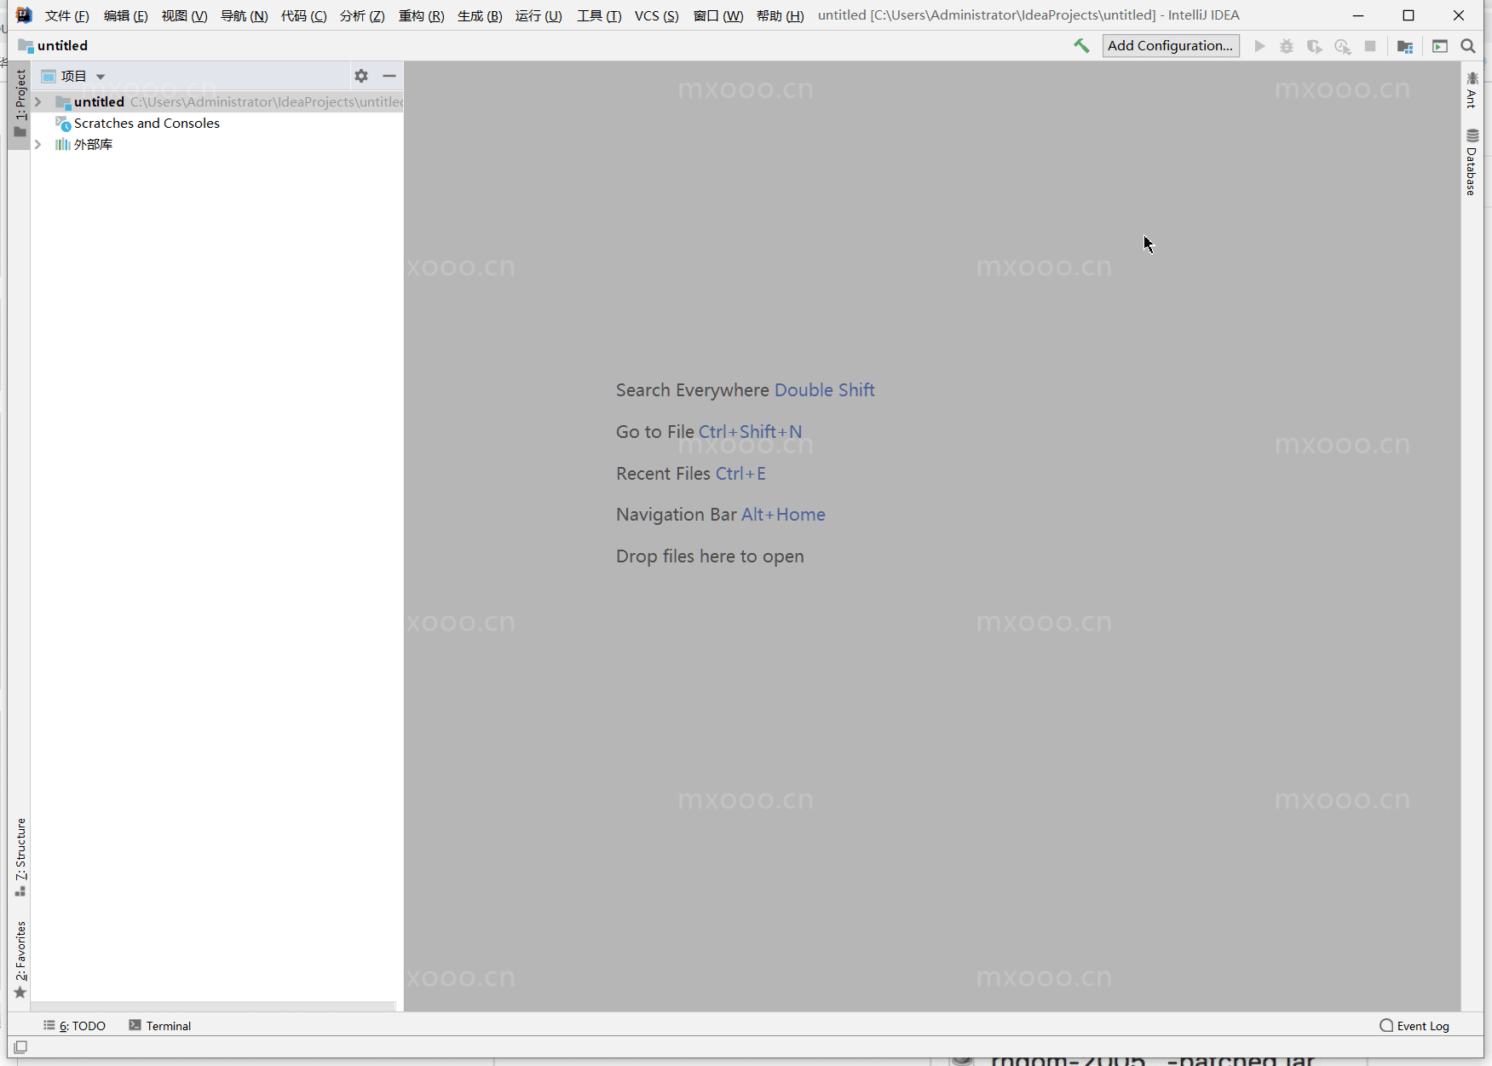Viewport: 1492px width, 1066px height.
Task: Toggle tool window bars at bottom-left corner
Action: tap(20, 1046)
